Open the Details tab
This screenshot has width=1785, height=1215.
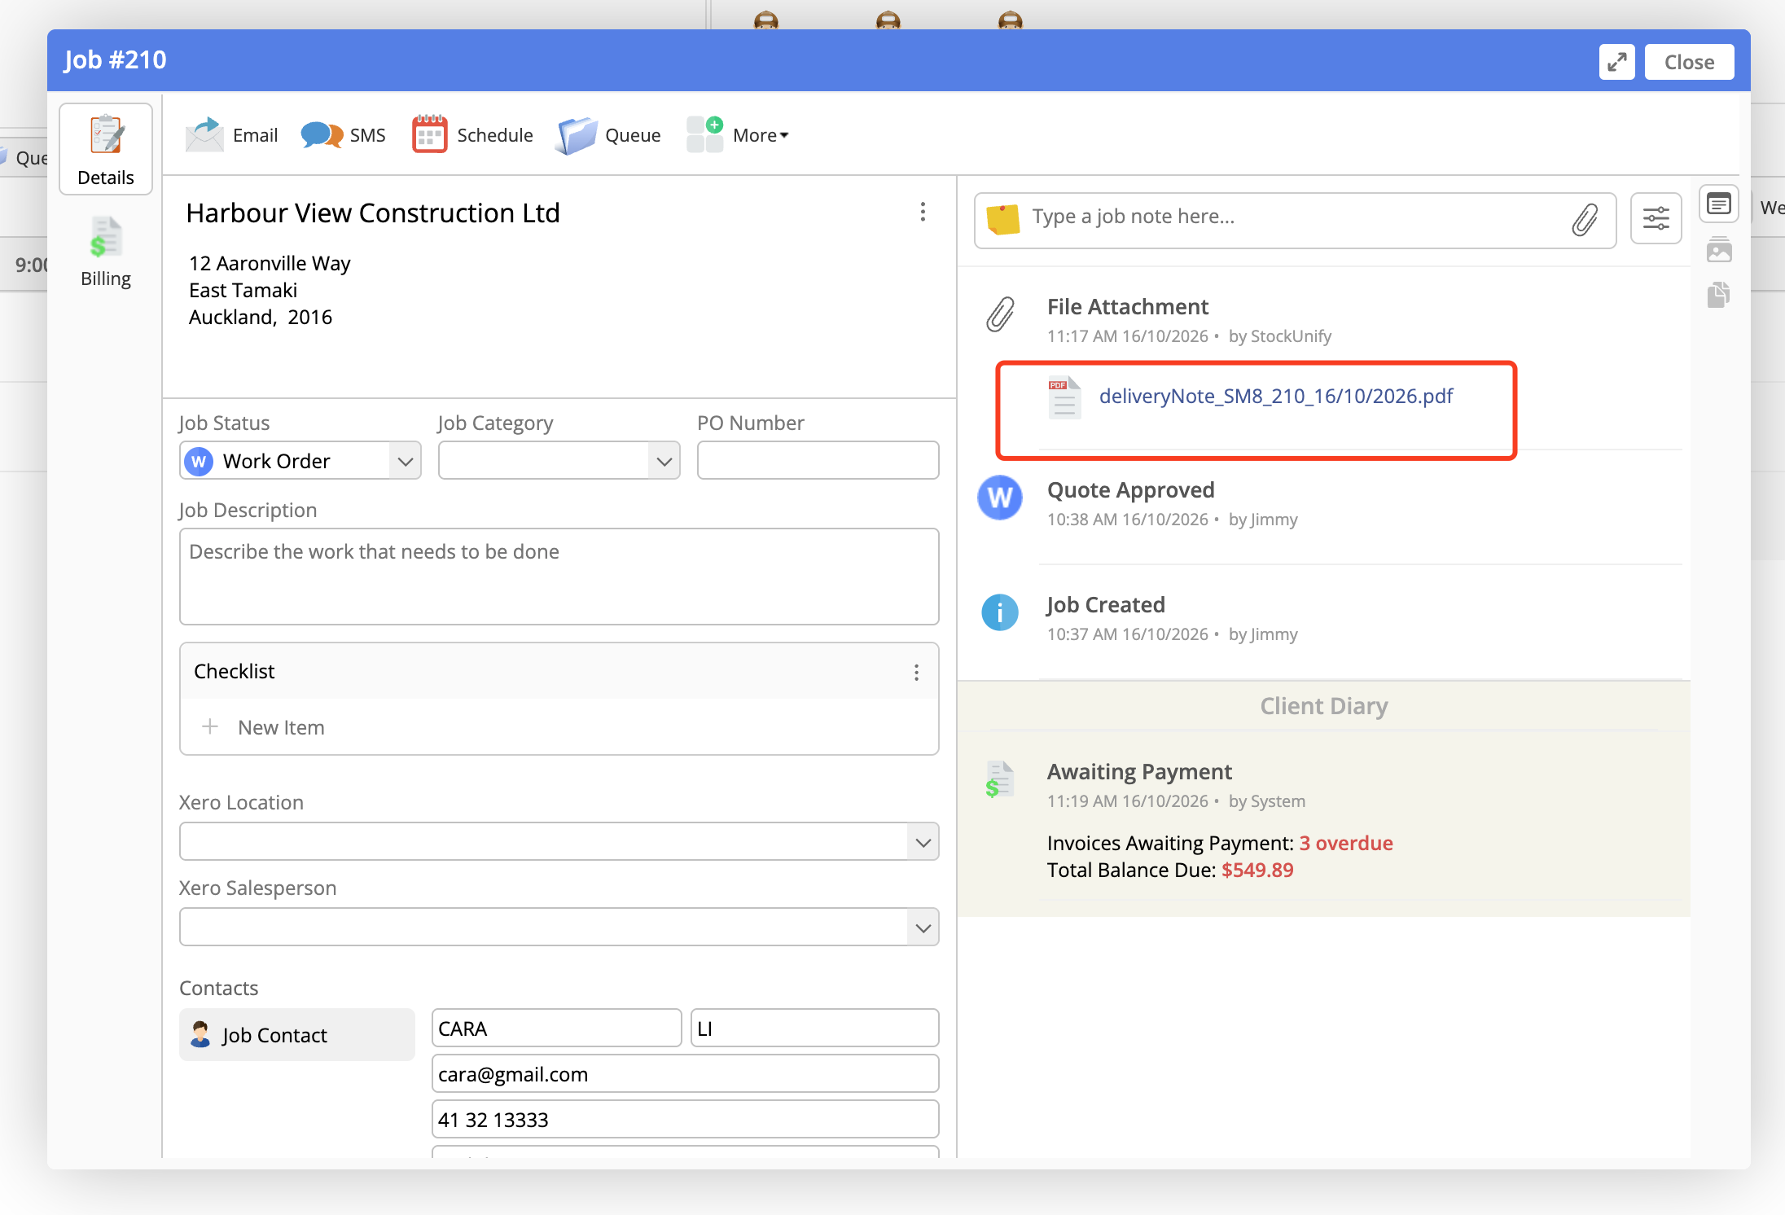click(106, 150)
